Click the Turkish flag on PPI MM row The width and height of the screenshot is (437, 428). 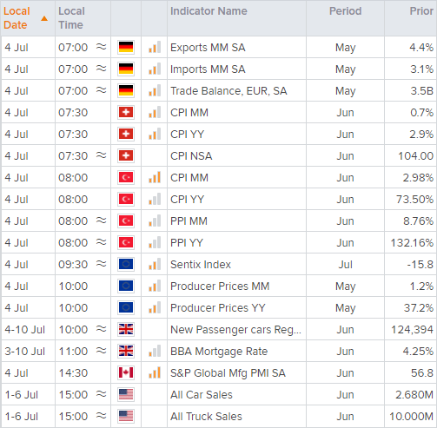pos(126,221)
